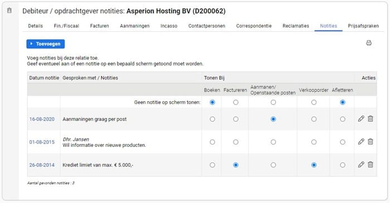The height and width of the screenshot is (203, 390).
Task: Print the notes list using the printer icon
Action: 369,43
